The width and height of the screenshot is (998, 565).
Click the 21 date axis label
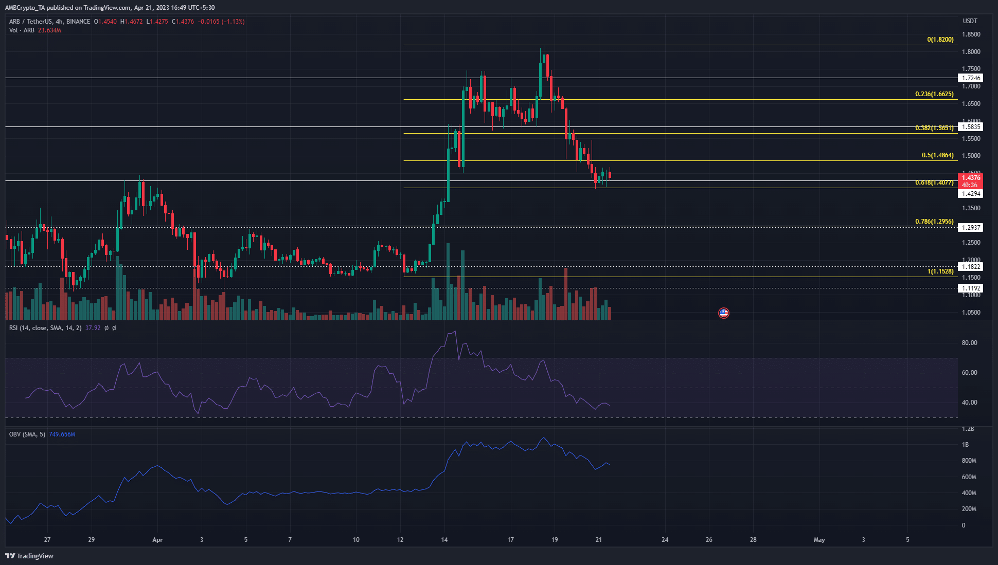tap(599, 540)
